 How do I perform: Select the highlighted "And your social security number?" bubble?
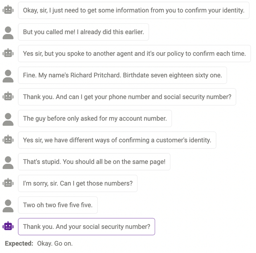(87, 227)
